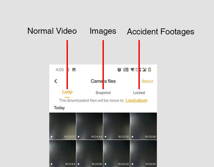This screenshot has width=214, height=167.
Task: Open the Local album link
Action: pyautogui.click(x=136, y=101)
